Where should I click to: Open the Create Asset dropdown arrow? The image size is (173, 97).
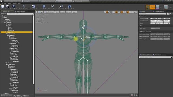click(37, 7)
